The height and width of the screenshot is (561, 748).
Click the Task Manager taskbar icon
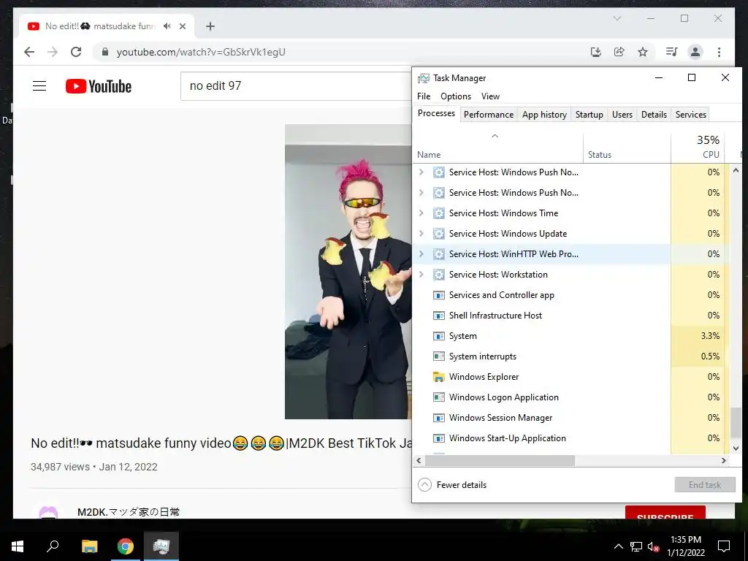tap(161, 546)
